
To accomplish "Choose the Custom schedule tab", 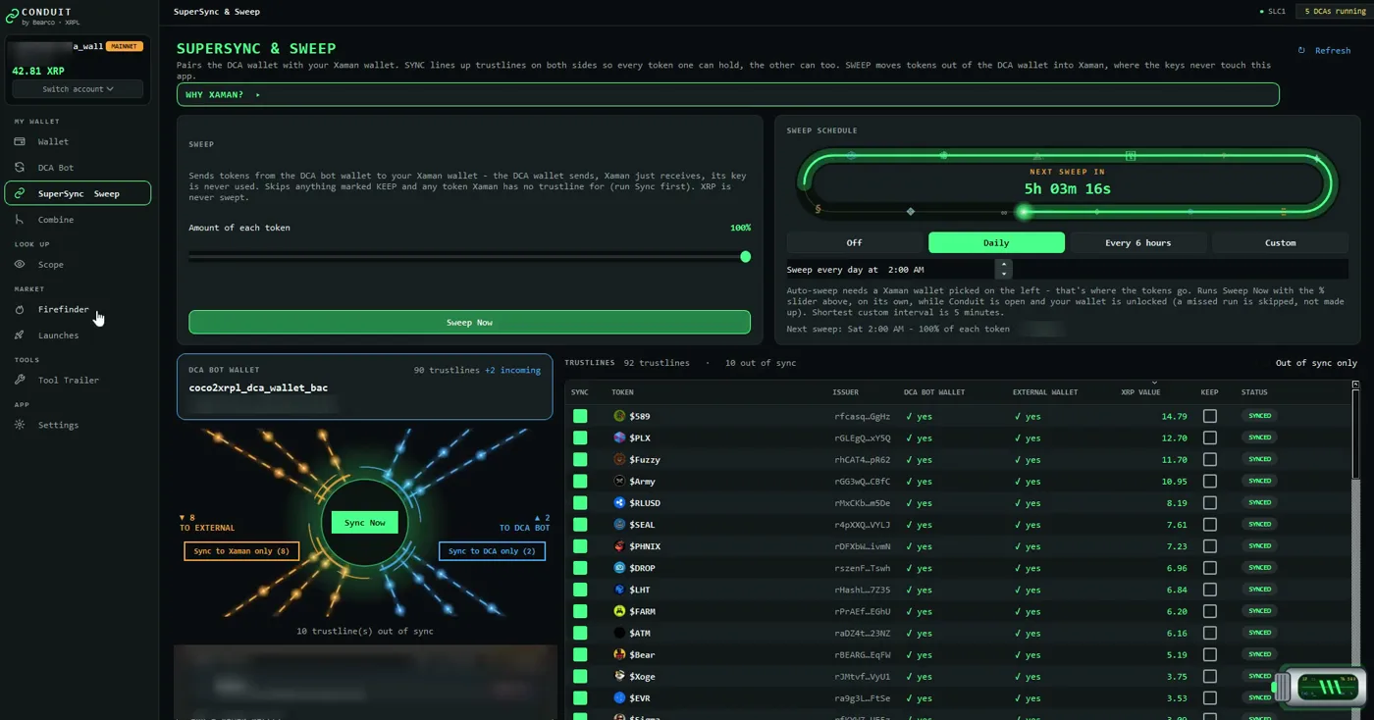I will 1280,242.
